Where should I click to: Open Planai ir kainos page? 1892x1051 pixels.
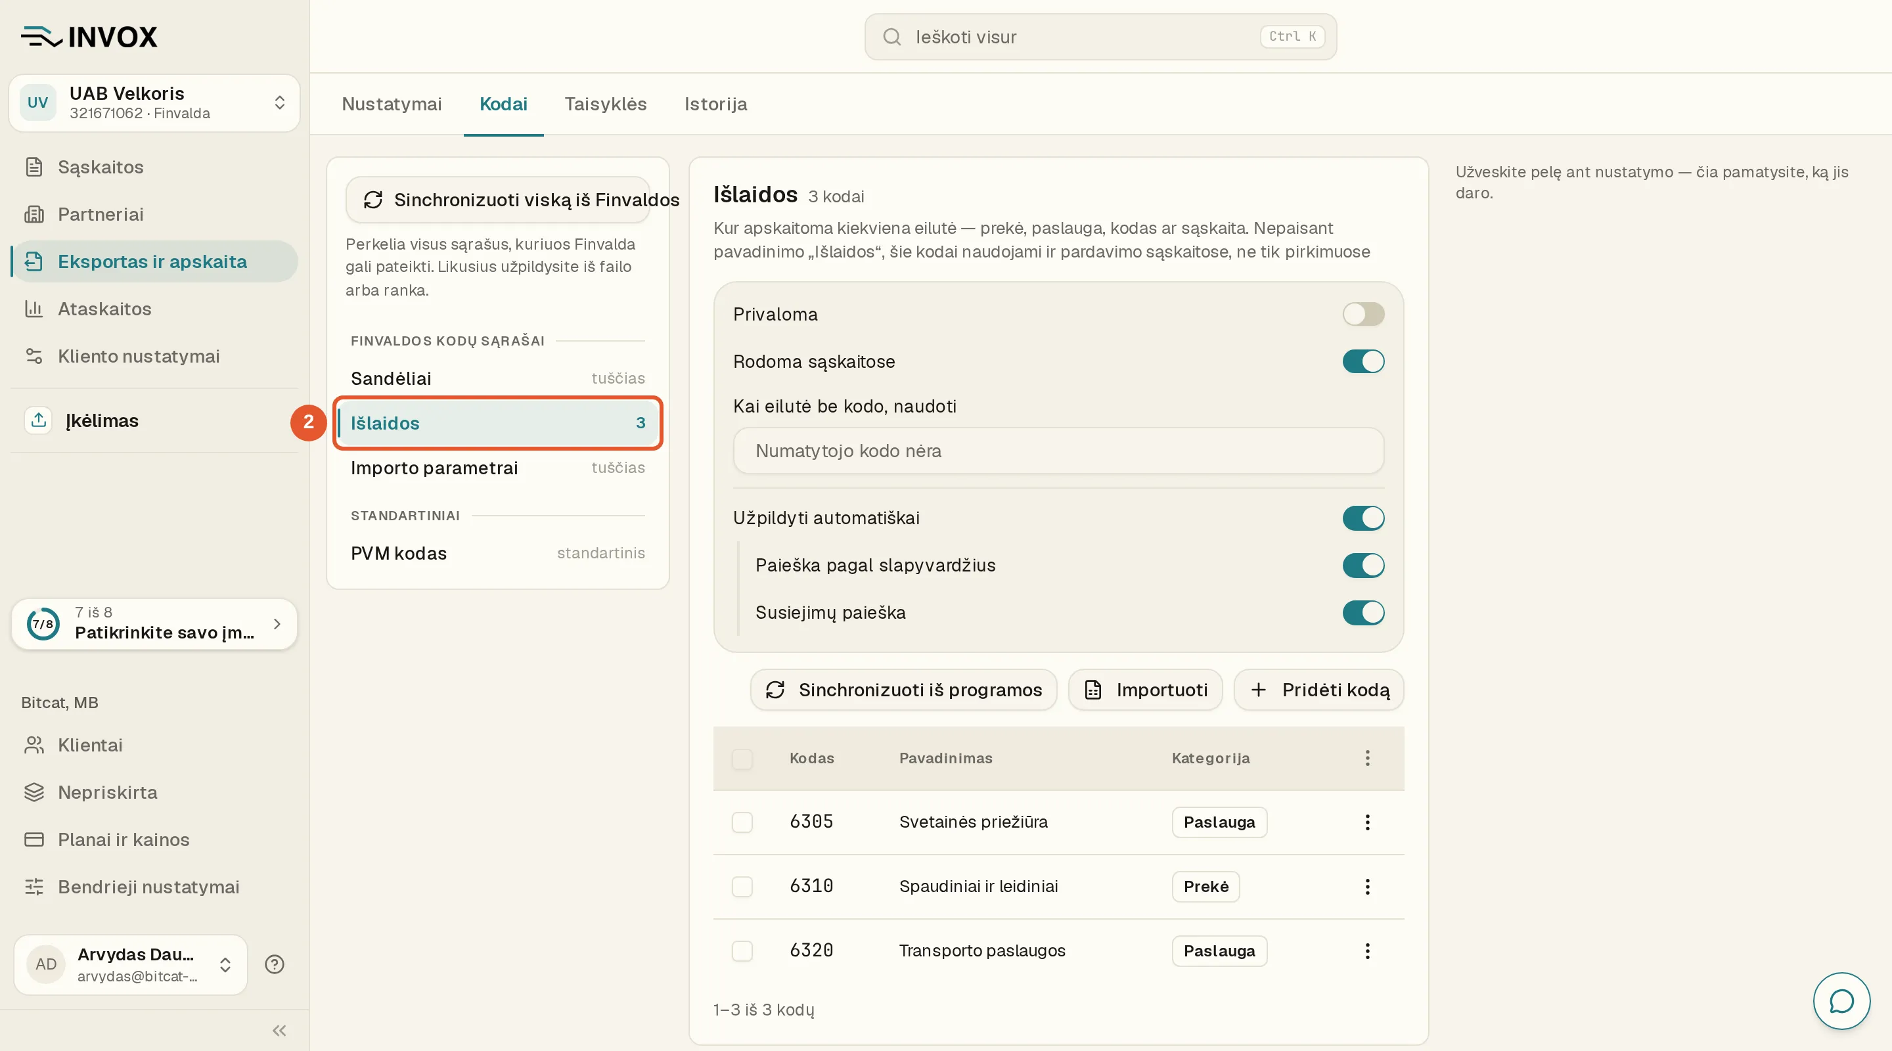pos(154,839)
